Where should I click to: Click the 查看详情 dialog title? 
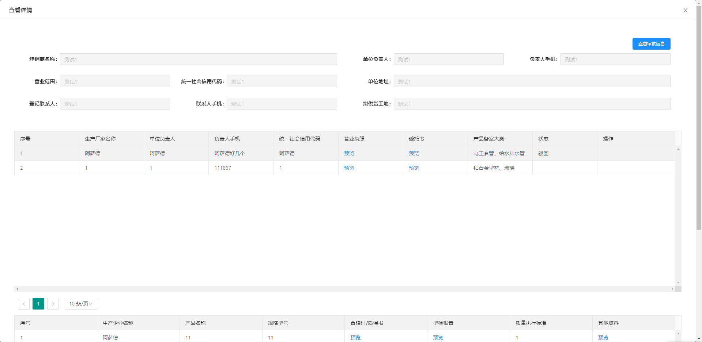20,10
